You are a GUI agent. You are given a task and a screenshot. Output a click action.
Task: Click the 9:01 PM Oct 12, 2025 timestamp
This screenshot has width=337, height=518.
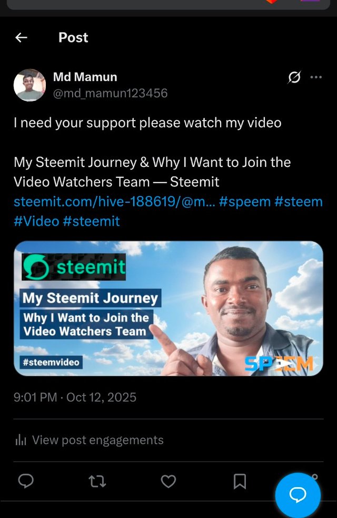(75, 397)
